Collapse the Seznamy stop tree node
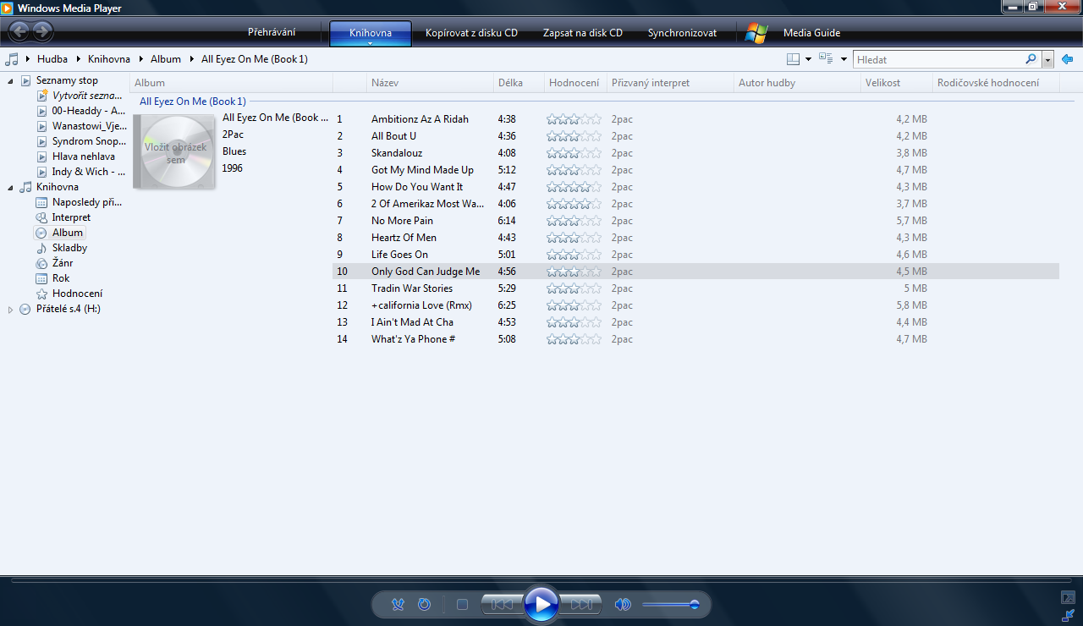 point(10,80)
